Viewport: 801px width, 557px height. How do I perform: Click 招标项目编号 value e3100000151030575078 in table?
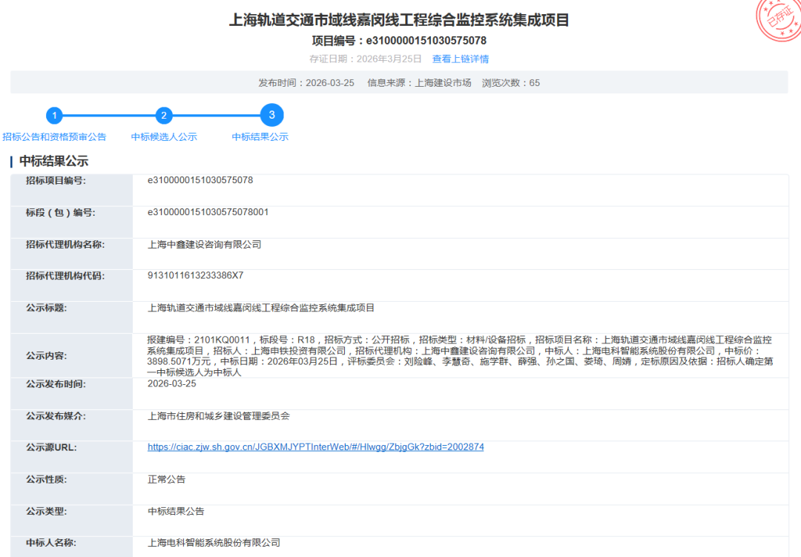click(x=200, y=180)
